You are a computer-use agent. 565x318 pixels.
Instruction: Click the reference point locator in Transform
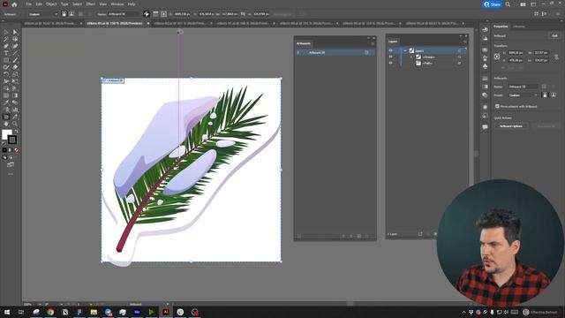pyautogui.click(x=497, y=57)
